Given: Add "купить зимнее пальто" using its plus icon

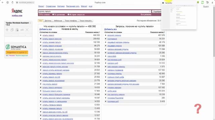Looking at the screenshot, I should point(41,42).
